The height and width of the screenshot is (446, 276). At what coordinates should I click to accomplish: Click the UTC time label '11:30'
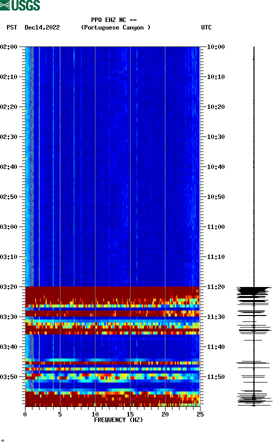[216, 317]
